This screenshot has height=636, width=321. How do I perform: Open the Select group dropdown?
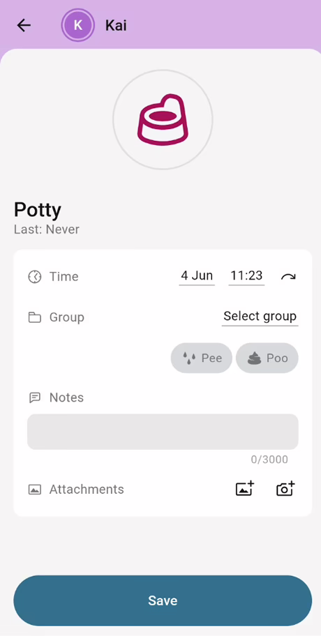point(260,317)
